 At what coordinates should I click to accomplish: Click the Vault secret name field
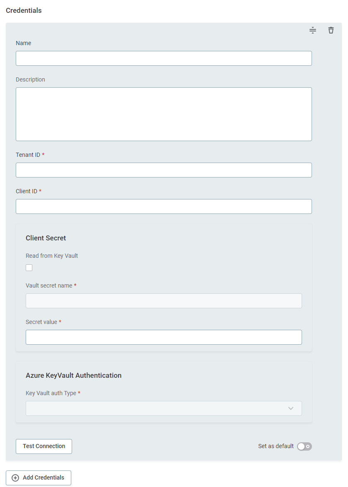click(164, 301)
